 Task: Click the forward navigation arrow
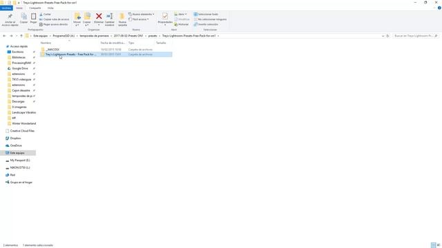(11, 36)
